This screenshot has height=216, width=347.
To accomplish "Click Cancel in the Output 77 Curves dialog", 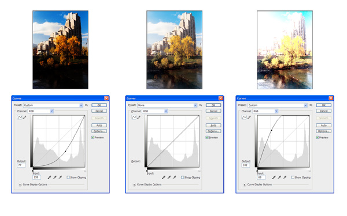I will (99, 111).
